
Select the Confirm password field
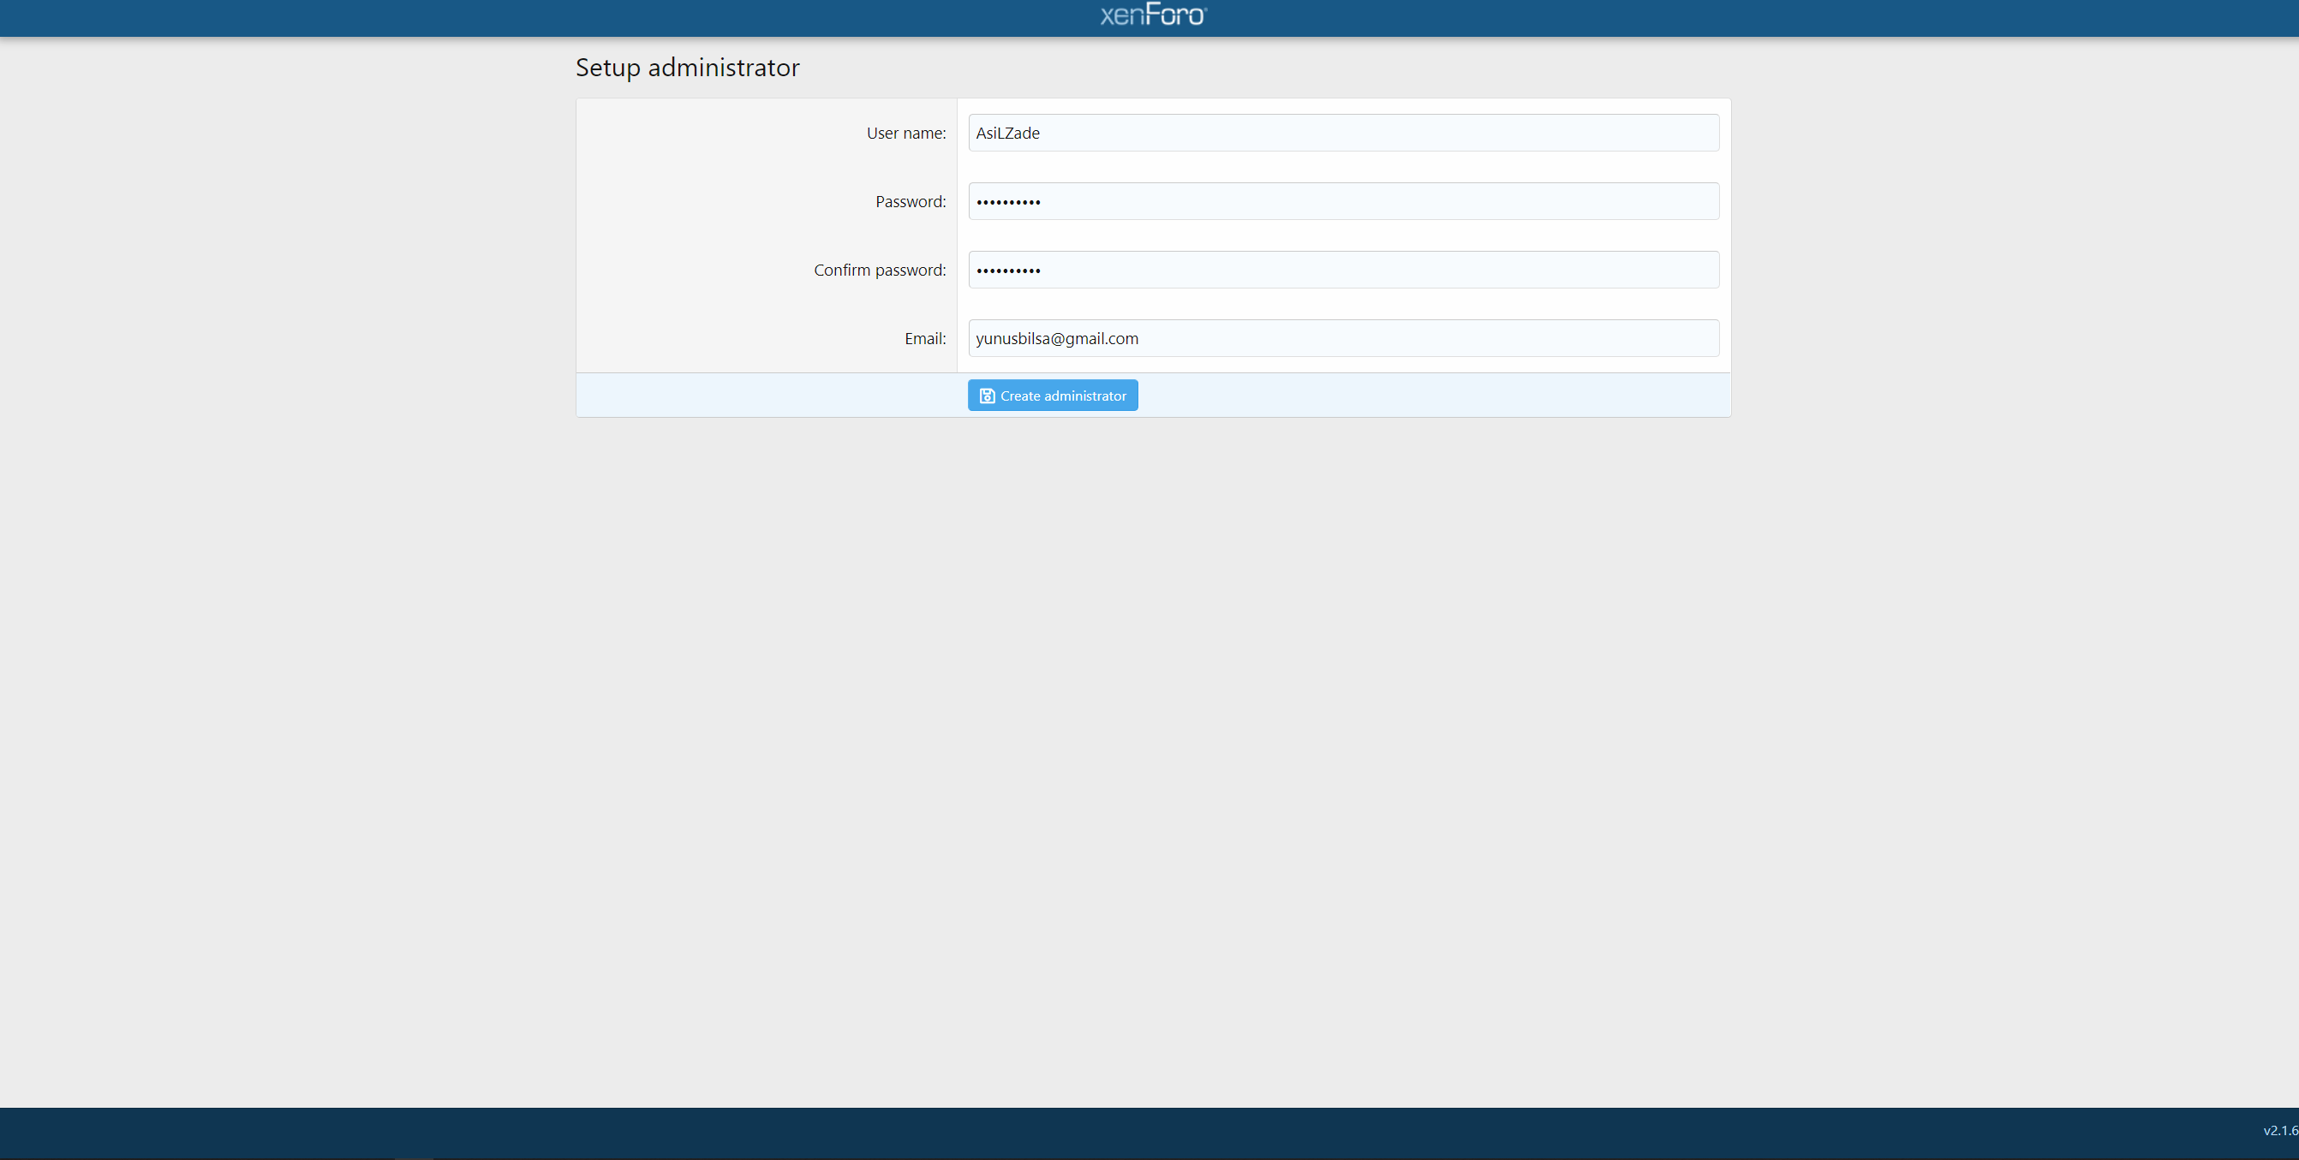(x=1343, y=270)
